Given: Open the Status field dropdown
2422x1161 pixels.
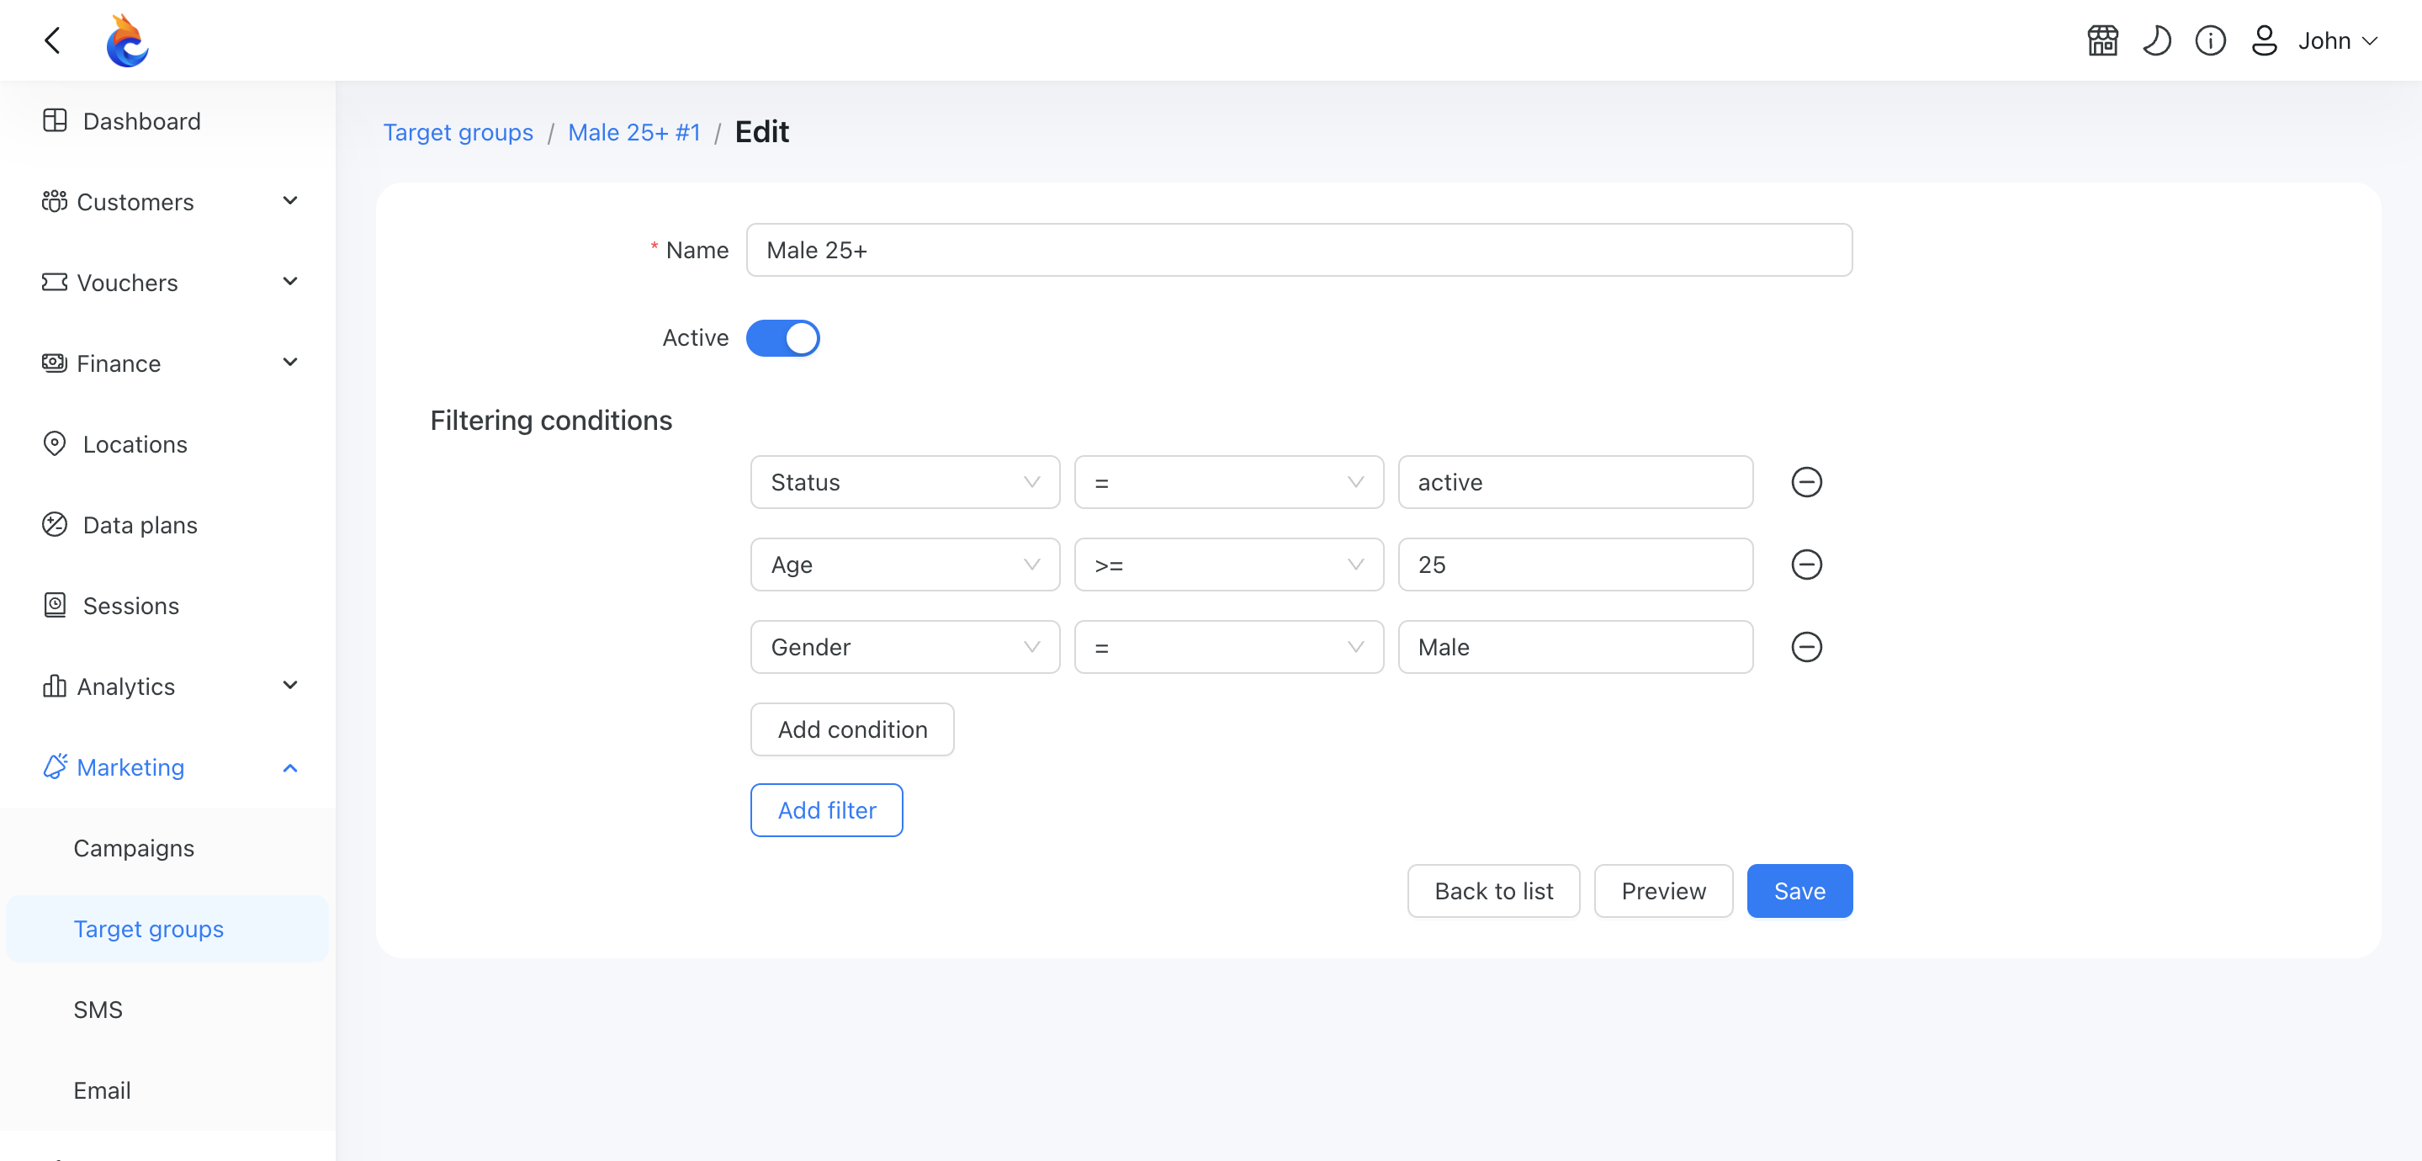Looking at the screenshot, I should pyautogui.click(x=904, y=482).
